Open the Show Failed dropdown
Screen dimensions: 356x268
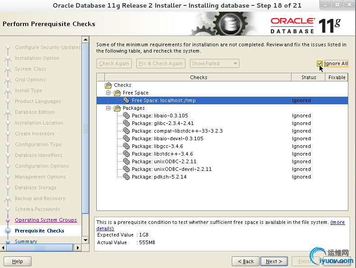[214, 63]
